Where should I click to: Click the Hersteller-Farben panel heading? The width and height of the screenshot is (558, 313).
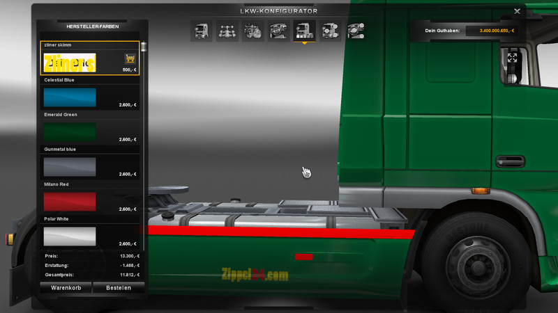pos(93,26)
